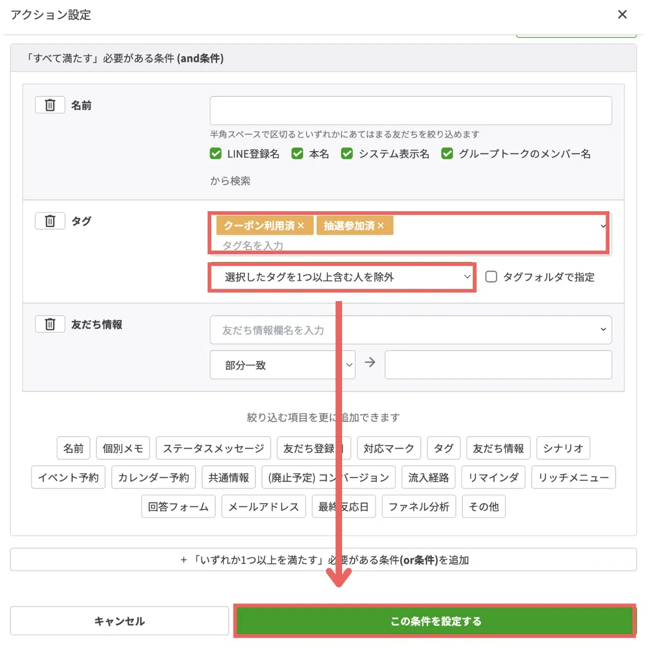This screenshot has height=648, width=648.
Task: Toggle the LINE登録名 checkbox
Action: pos(216,154)
